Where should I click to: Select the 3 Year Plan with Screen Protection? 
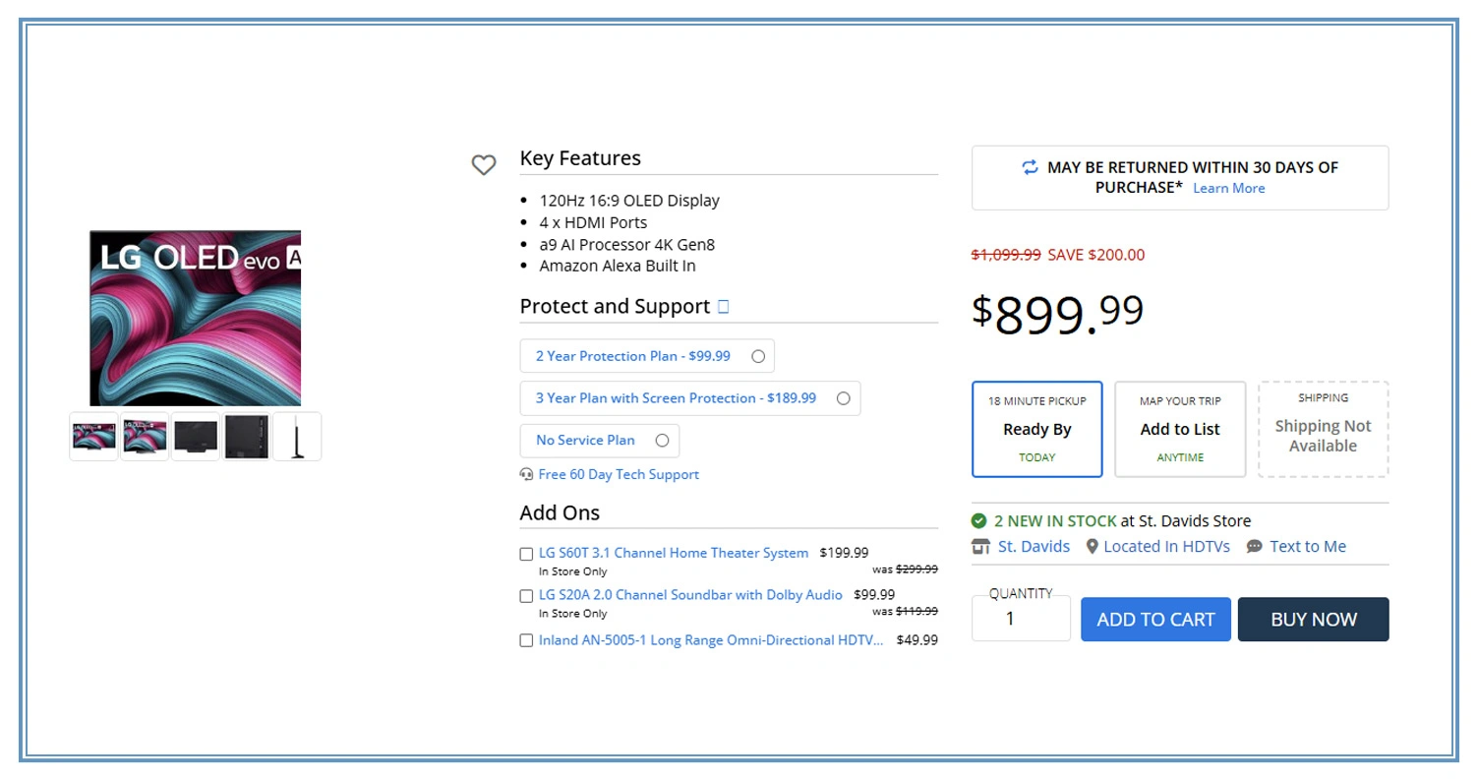843,398
